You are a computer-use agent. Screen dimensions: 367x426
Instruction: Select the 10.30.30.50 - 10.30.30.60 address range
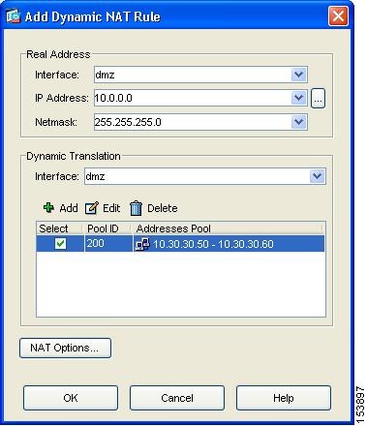point(213,244)
